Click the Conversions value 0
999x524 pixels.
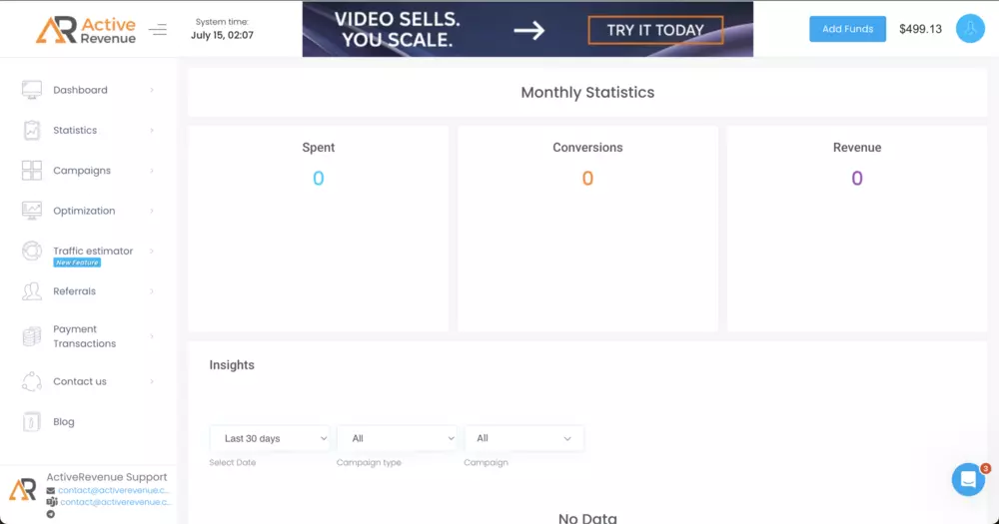[x=587, y=178]
